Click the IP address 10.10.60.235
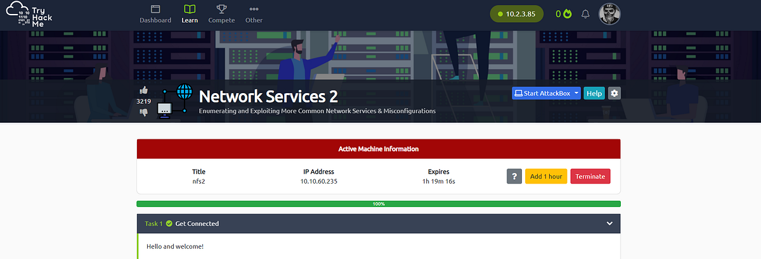Screen dimensions: 761x259 tap(318, 181)
